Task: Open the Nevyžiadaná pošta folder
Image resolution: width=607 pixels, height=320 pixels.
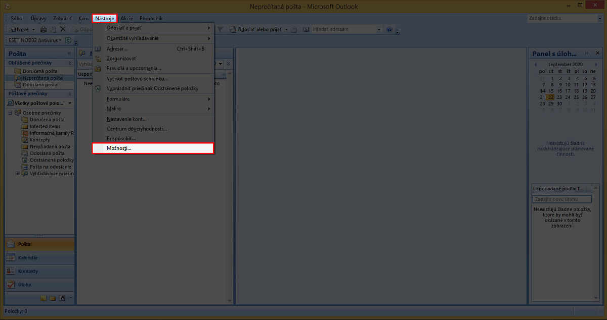Action: [50, 146]
